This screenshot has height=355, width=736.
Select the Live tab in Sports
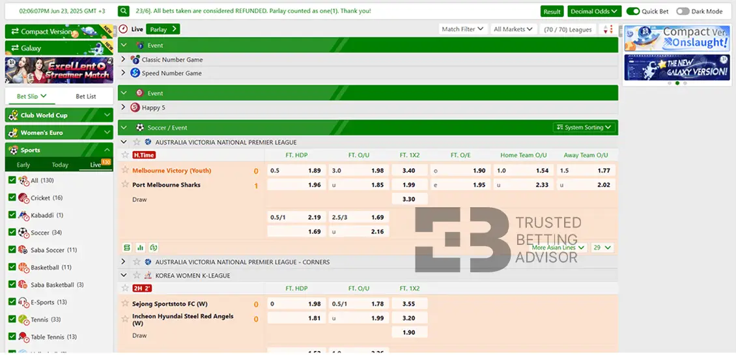click(96, 165)
